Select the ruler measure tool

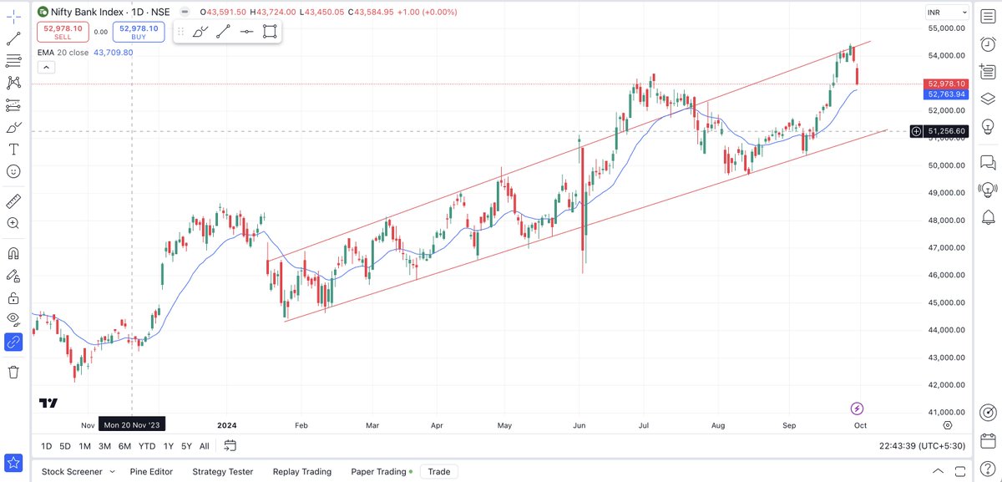pyautogui.click(x=13, y=201)
